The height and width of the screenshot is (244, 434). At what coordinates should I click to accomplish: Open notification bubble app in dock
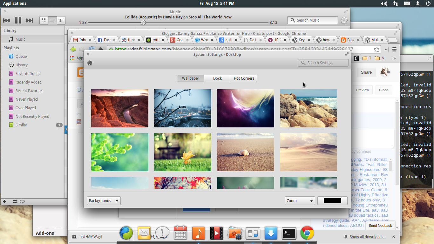point(162,234)
